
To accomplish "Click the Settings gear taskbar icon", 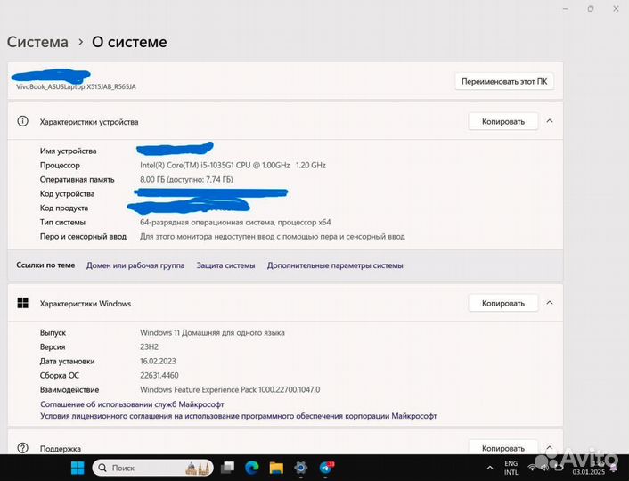I will (x=300, y=468).
